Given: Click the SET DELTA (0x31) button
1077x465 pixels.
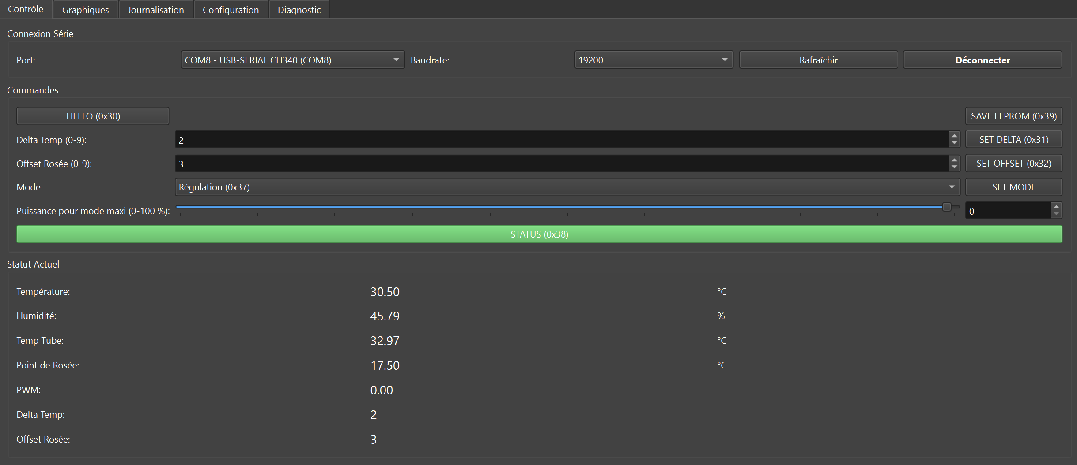Looking at the screenshot, I should pyautogui.click(x=1013, y=139).
